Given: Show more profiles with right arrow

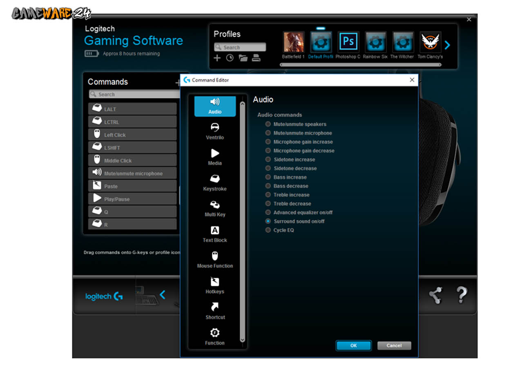Looking at the screenshot, I should coord(447,45).
